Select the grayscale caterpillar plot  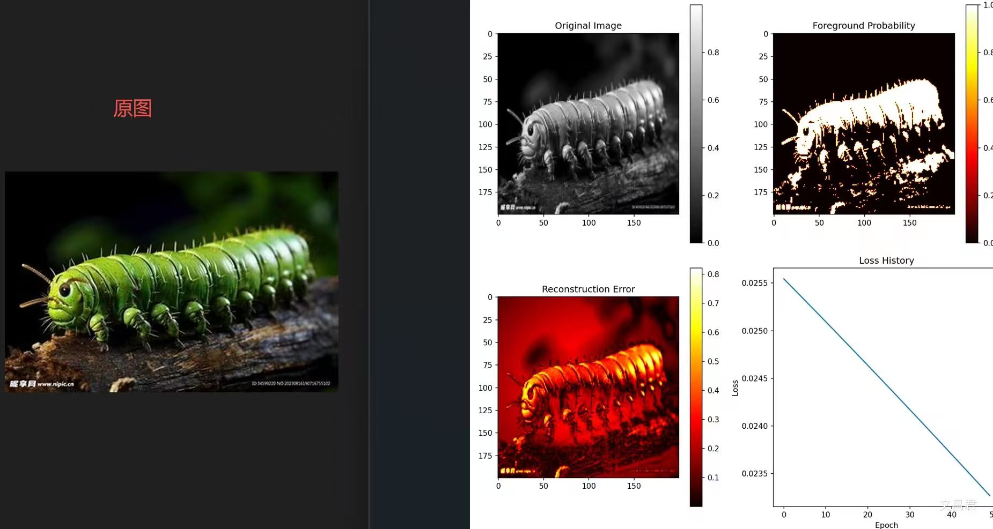click(588, 124)
